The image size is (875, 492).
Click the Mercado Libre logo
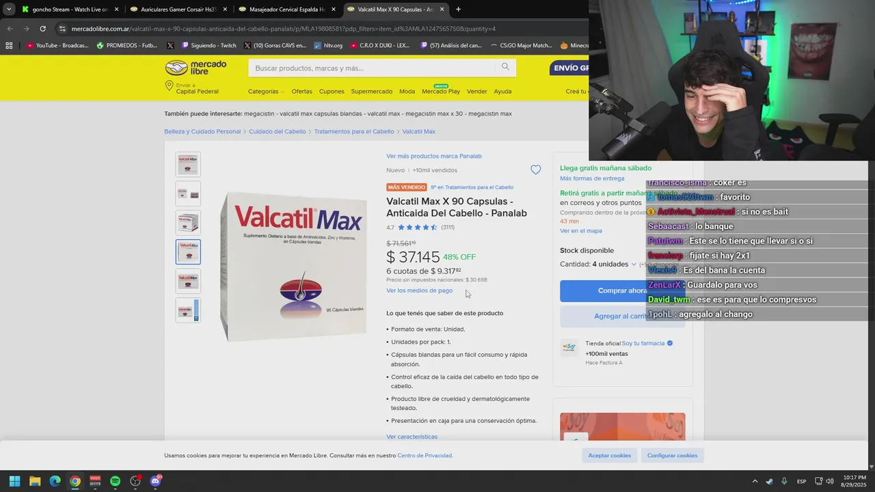click(196, 68)
